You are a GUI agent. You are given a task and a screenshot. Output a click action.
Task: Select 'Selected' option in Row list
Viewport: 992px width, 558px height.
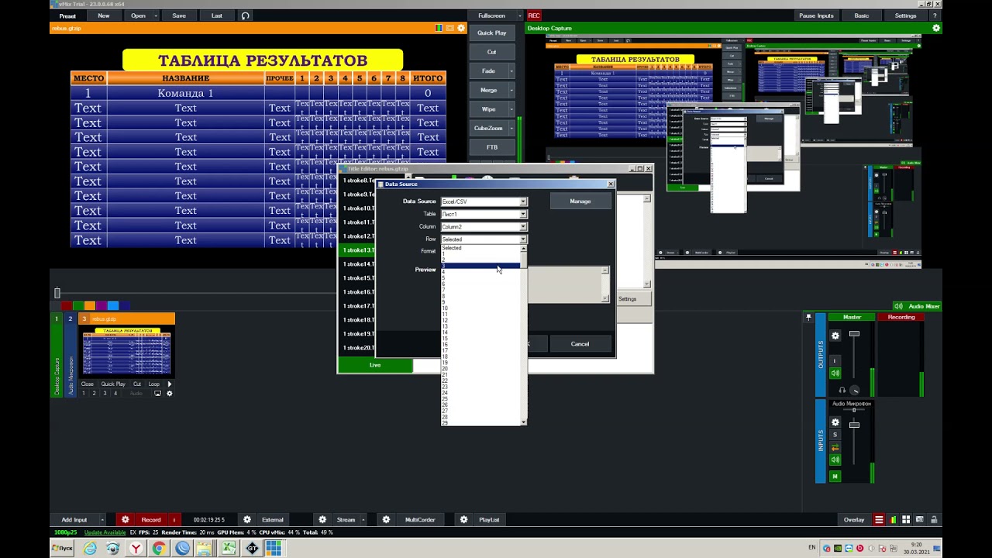tap(480, 248)
